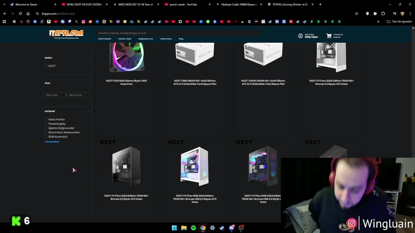Open NZXT C1000 1000W PSU product
The image size is (415, 233).
click(x=263, y=82)
